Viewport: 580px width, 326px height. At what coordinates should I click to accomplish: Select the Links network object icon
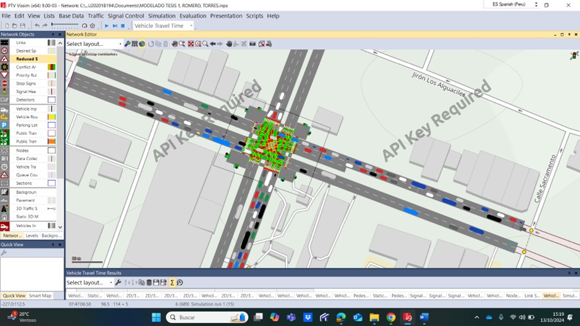coord(4,43)
